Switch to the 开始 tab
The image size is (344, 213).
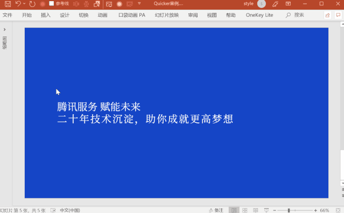pyautogui.click(x=27, y=15)
